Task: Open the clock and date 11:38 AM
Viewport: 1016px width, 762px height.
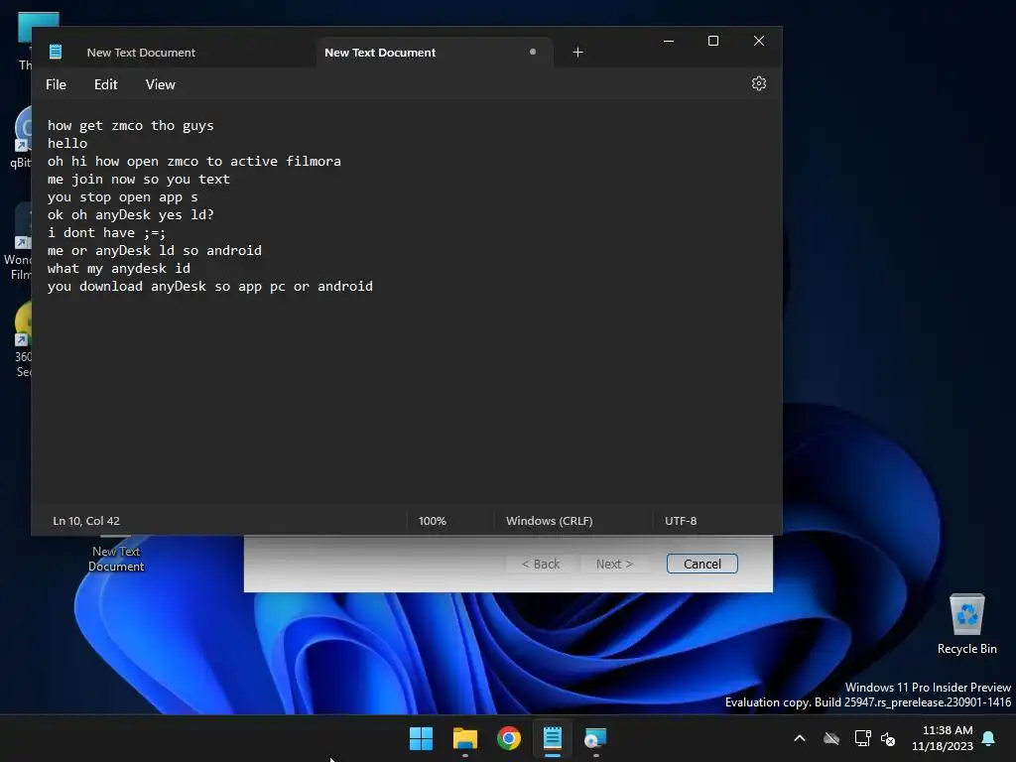Action: [943, 738]
